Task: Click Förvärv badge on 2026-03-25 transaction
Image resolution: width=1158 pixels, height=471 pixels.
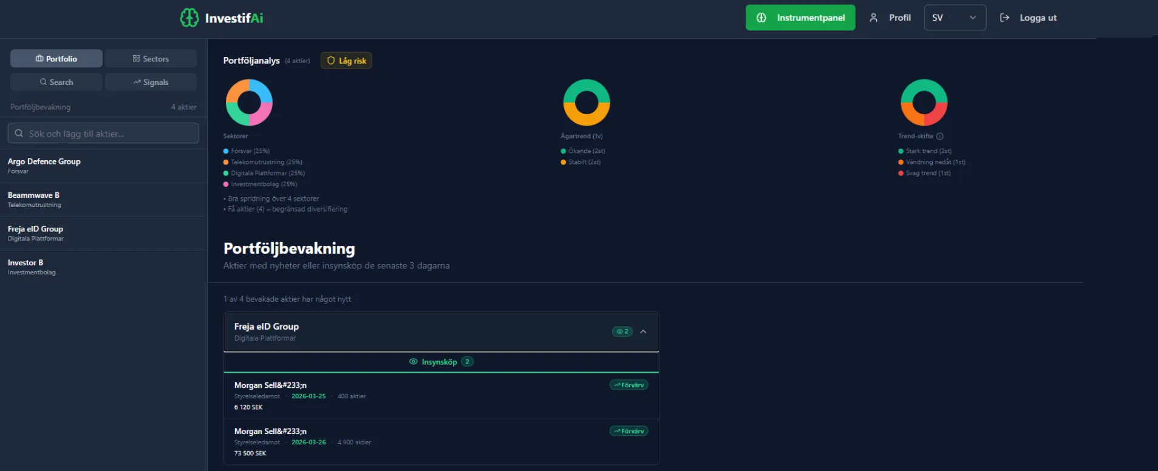Action: (629, 385)
